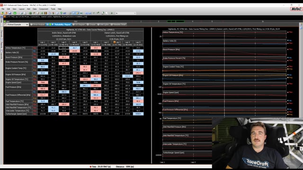
Task: Click the green segment in the lap timeline bar
Action: [176, 21]
